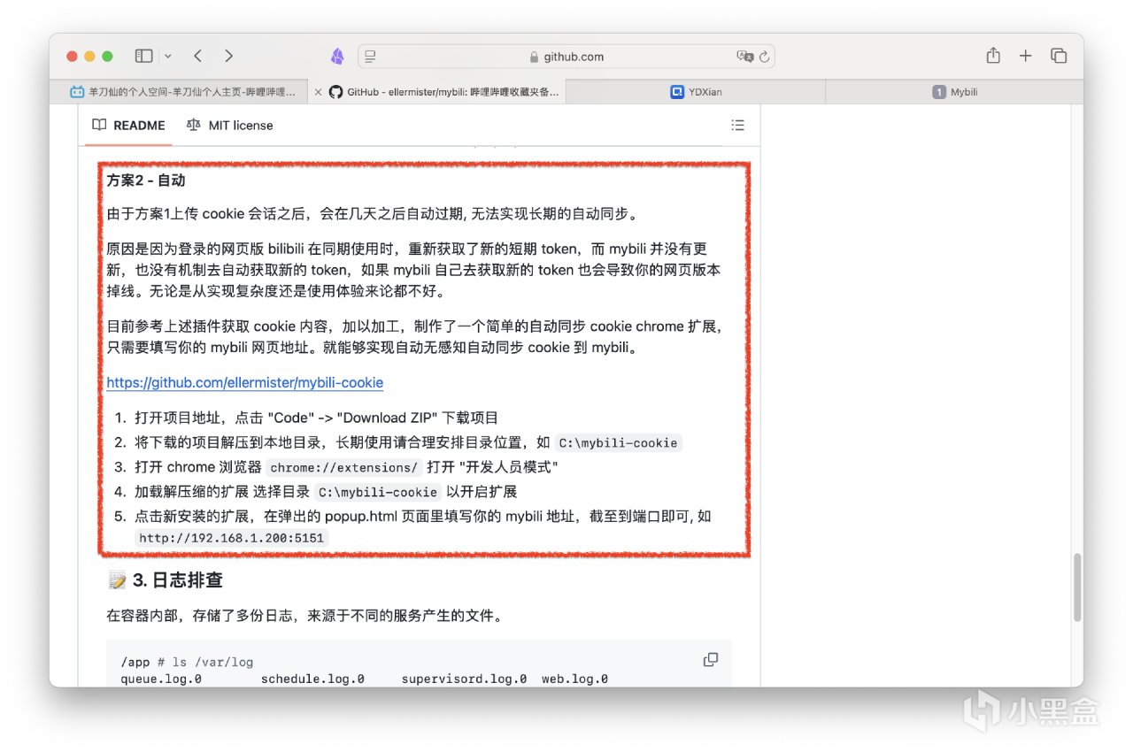Go back to the previous page

click(197, 56)
